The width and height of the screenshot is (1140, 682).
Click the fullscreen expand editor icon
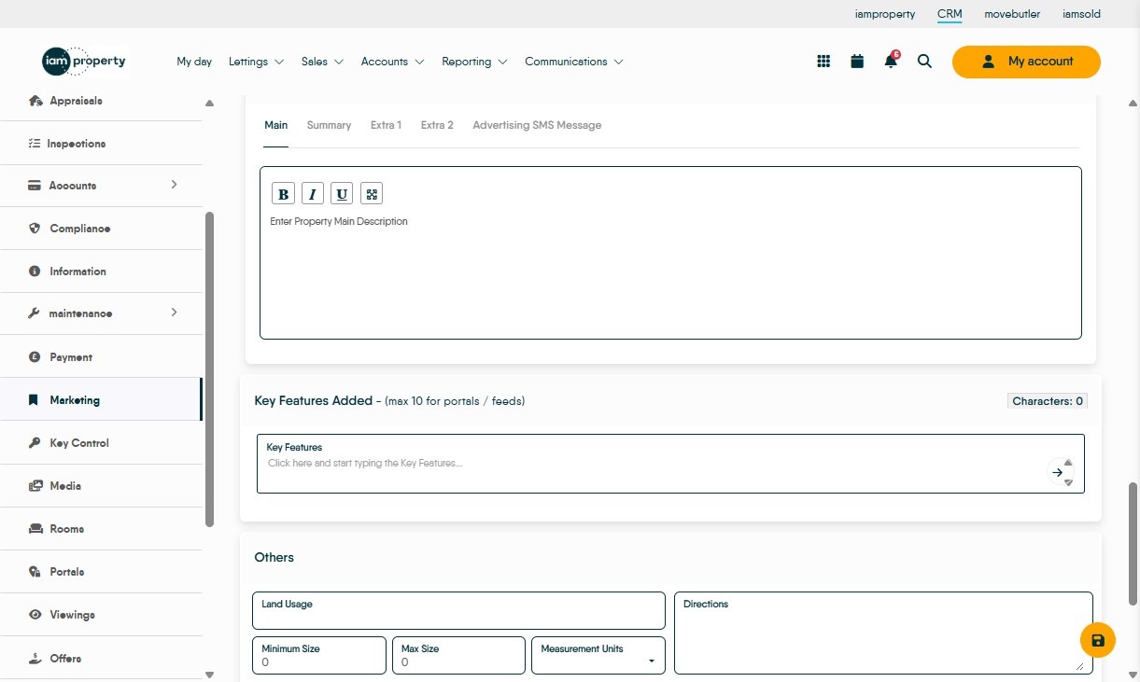(372, 194)
